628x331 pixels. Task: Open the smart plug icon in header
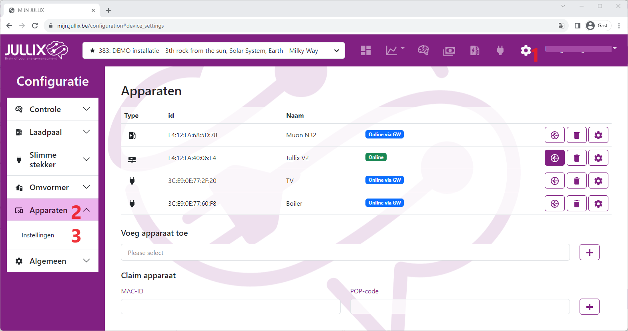(x=500, y=50)
